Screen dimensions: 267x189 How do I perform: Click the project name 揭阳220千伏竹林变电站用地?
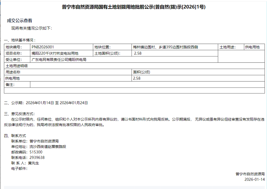55,53
